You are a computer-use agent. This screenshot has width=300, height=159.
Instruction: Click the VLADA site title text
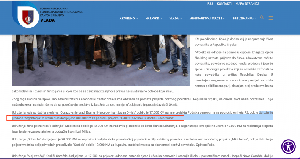pyautogui.click(x=47, y=20)
